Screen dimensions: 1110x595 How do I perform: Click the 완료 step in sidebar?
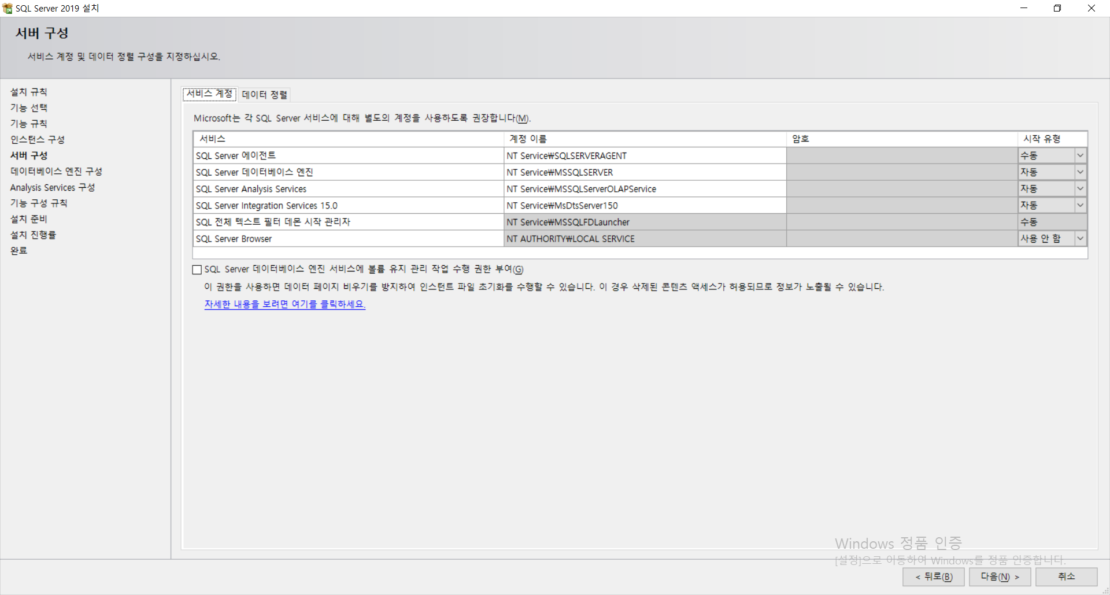coord(19,251)
